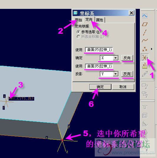Open the 属性 tab

click(x=100, y=20)
